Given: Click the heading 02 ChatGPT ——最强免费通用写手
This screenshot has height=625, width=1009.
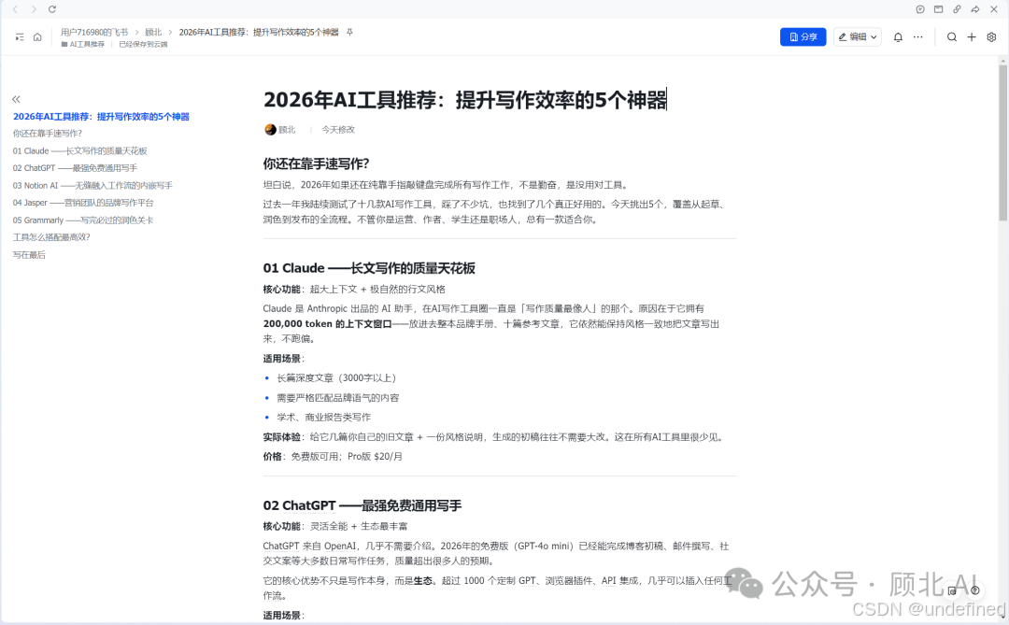Looking at the screenshot, I should tap(362, 506).
